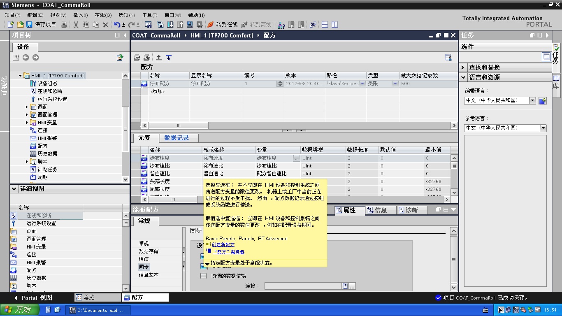Expand the HMI 变量 folder in the project tree
Image resolution: width=562 pixels, height=316 pixels.
point(27,123)
